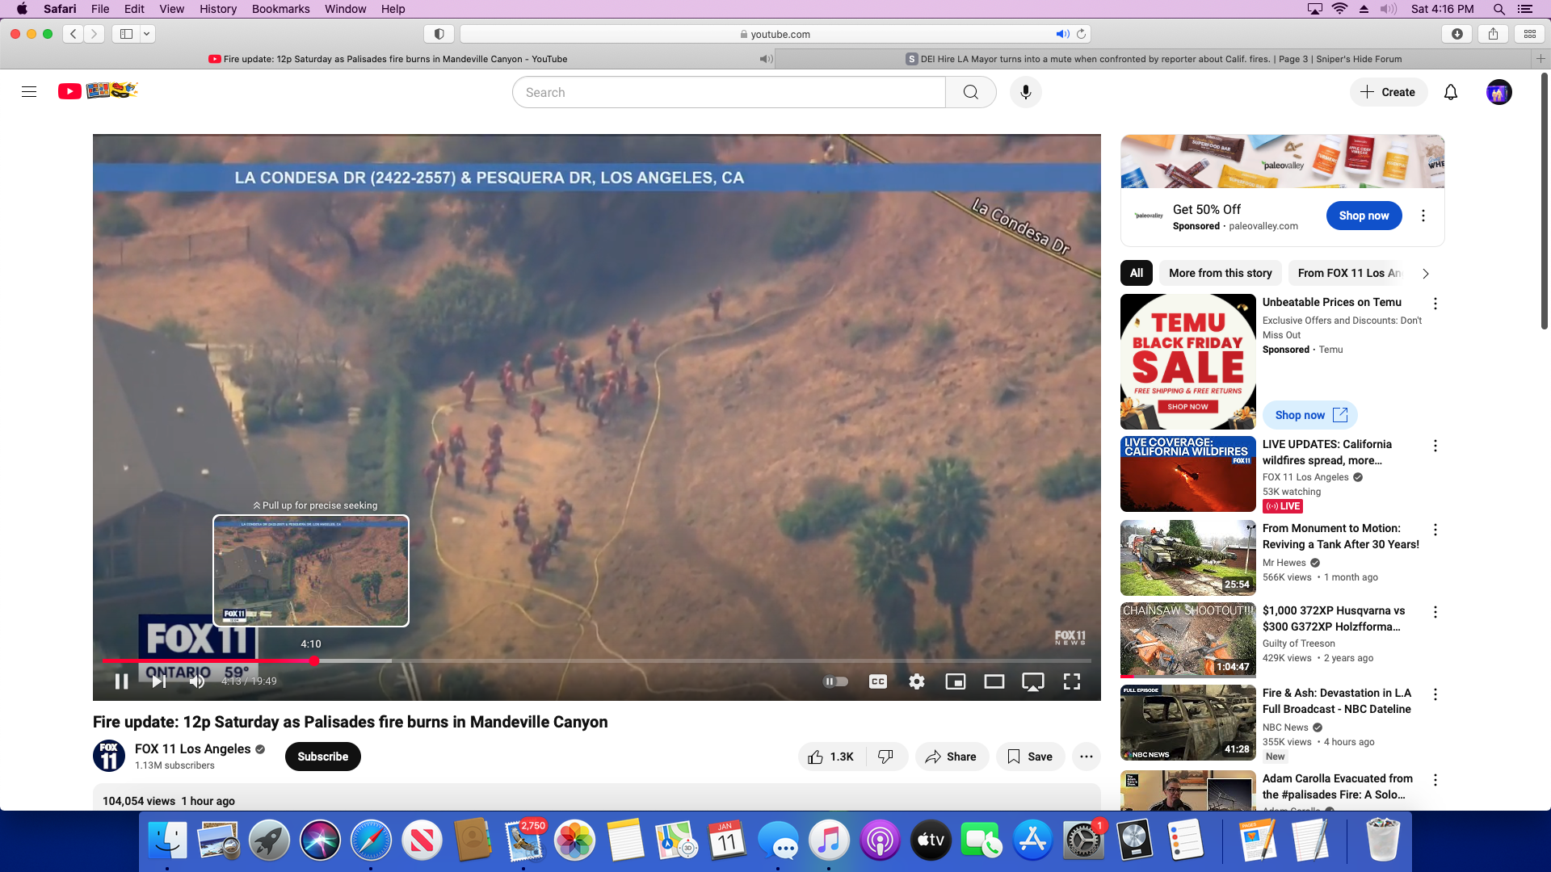Click into the YouTube search field
This screenshot has width=1551, height=872.
727,92
